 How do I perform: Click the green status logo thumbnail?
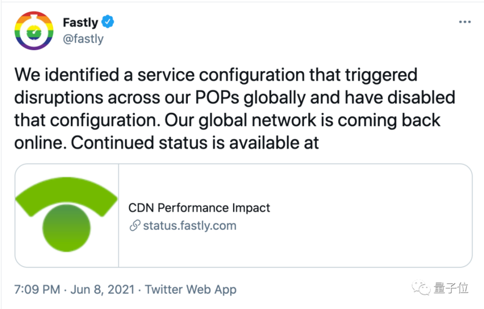click(x=66, y=215)
